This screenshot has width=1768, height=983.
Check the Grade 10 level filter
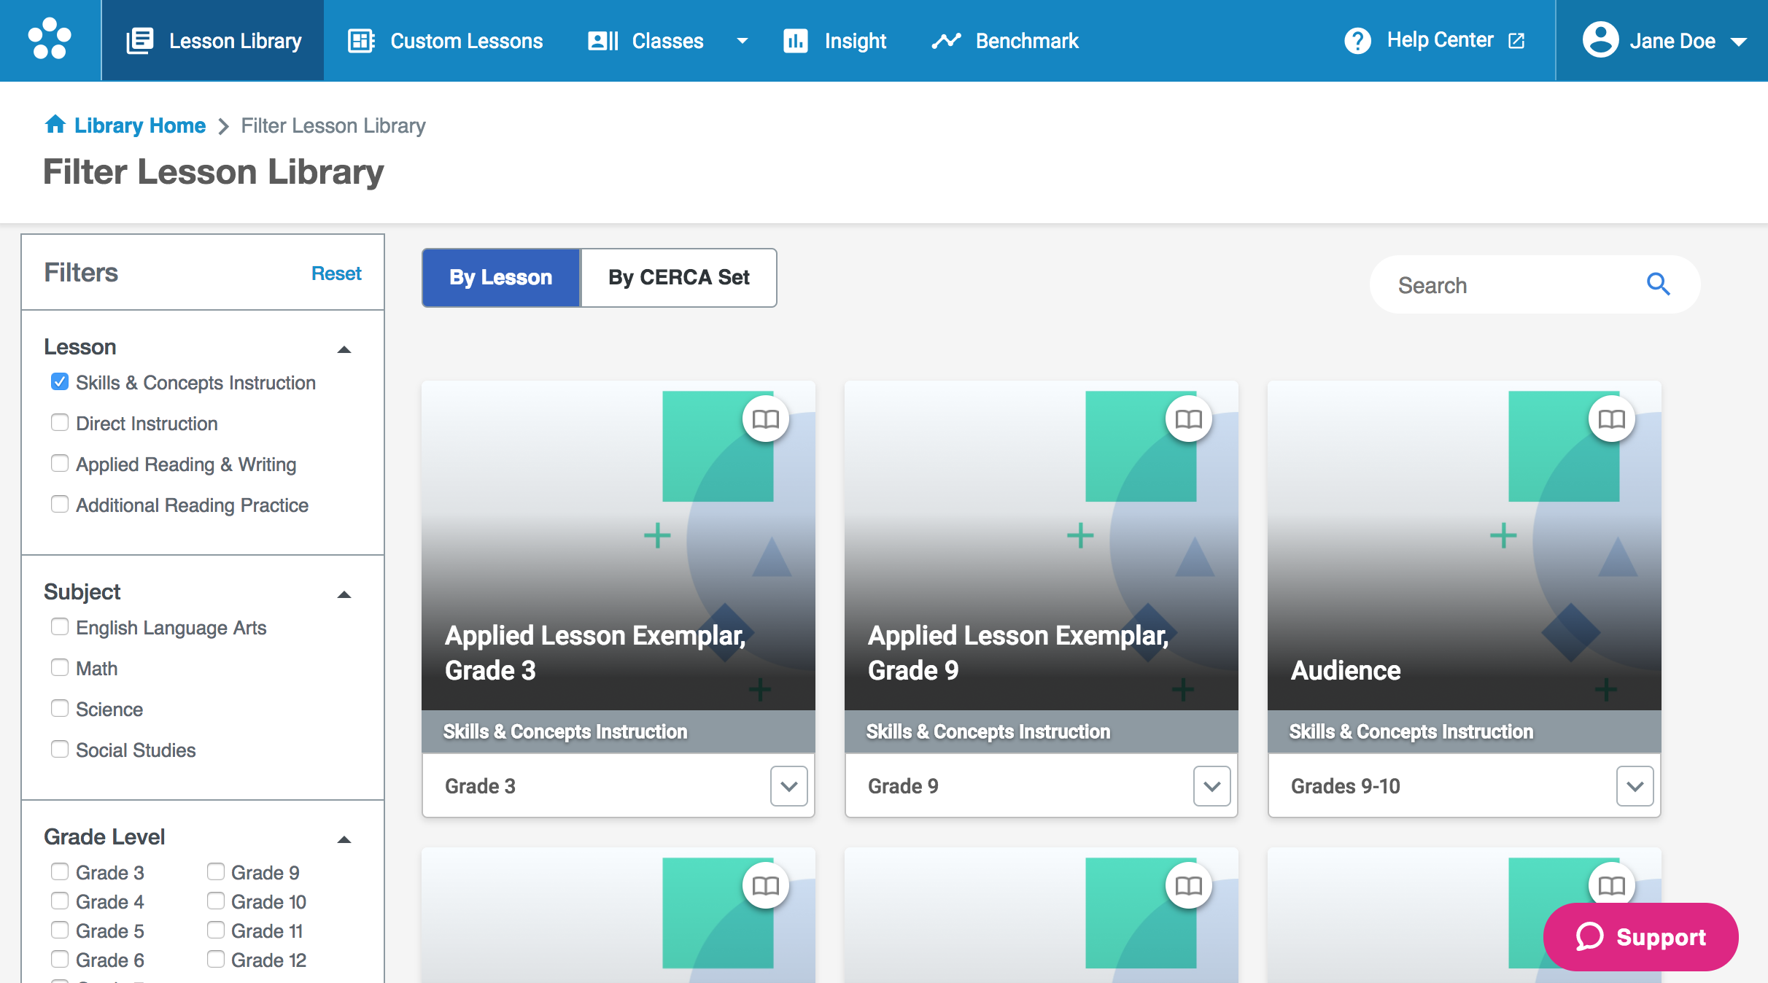[216, 901]
